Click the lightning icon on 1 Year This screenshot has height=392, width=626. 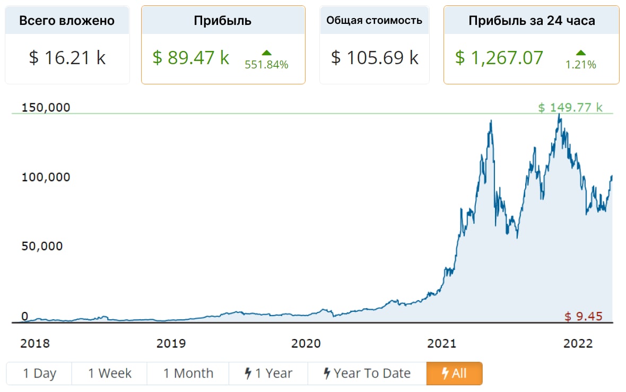pyautogui.click(x=248, y=373)
